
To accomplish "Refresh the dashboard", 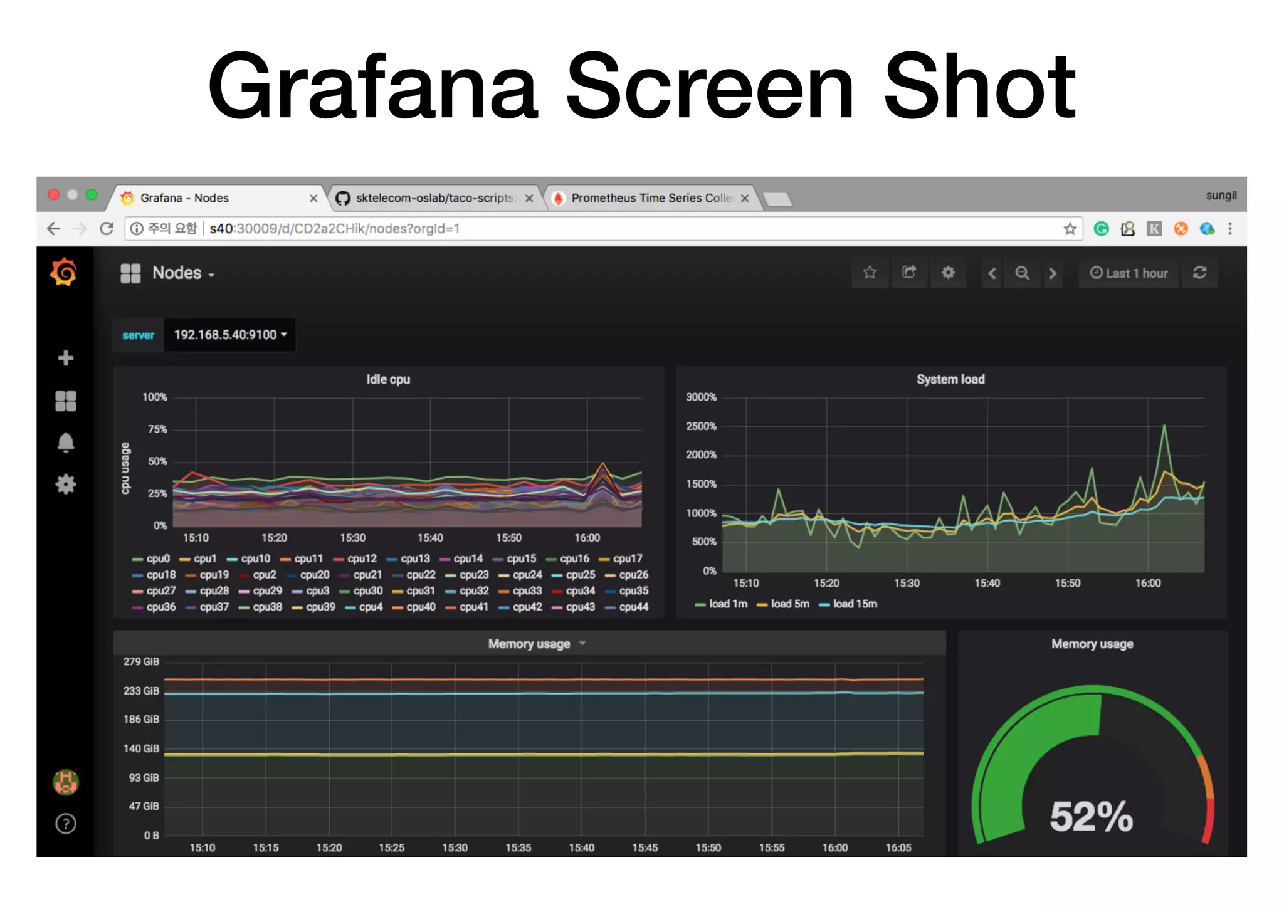I will tap(1199, 273).
